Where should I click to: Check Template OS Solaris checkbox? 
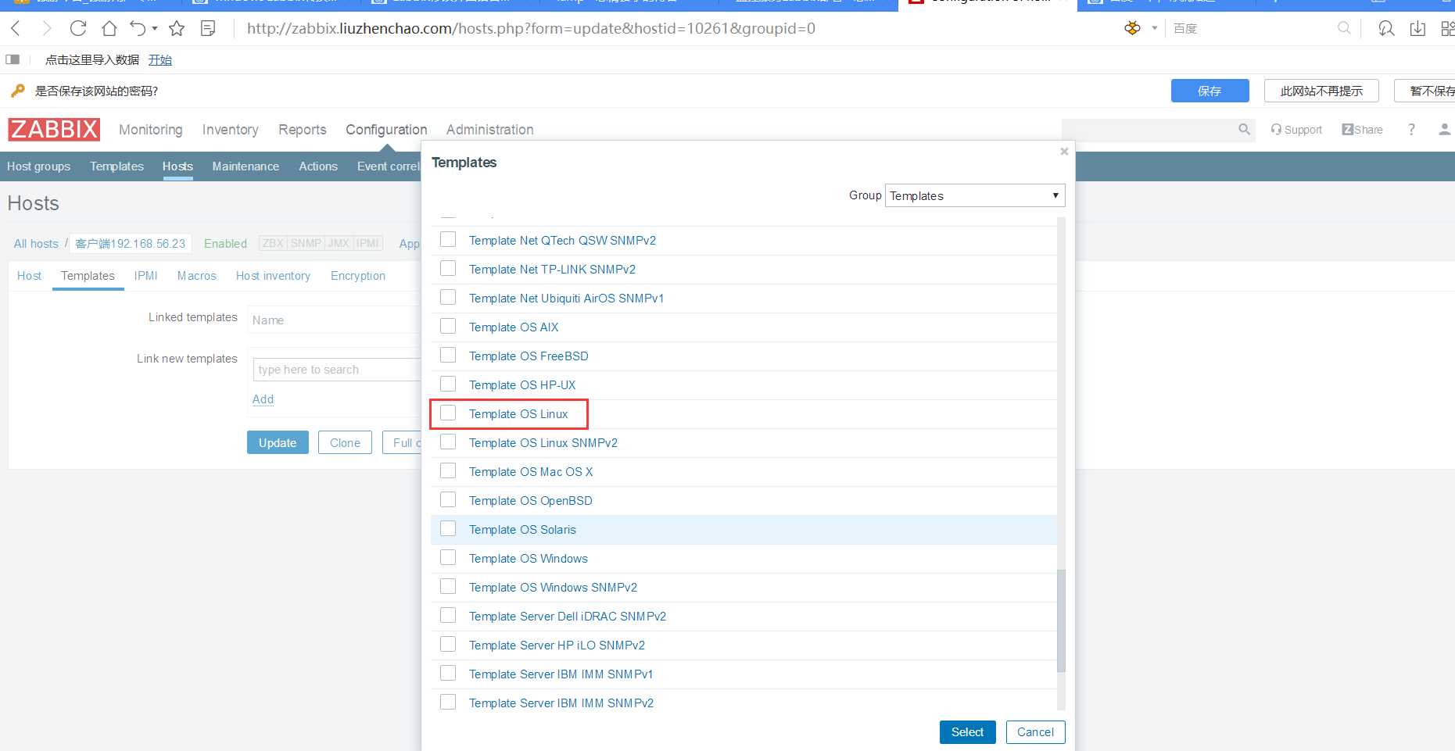click(448, 528)
